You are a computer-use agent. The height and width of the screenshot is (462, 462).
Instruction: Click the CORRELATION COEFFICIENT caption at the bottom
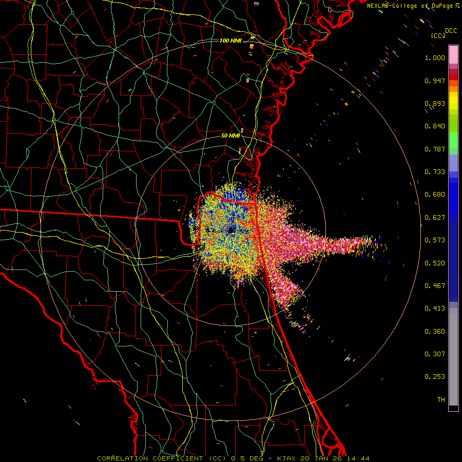click(234, 458)
